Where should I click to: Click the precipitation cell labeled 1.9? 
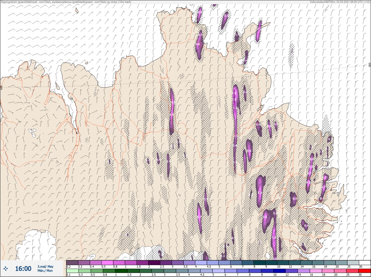pyautogui.click(x=235, y=99)
